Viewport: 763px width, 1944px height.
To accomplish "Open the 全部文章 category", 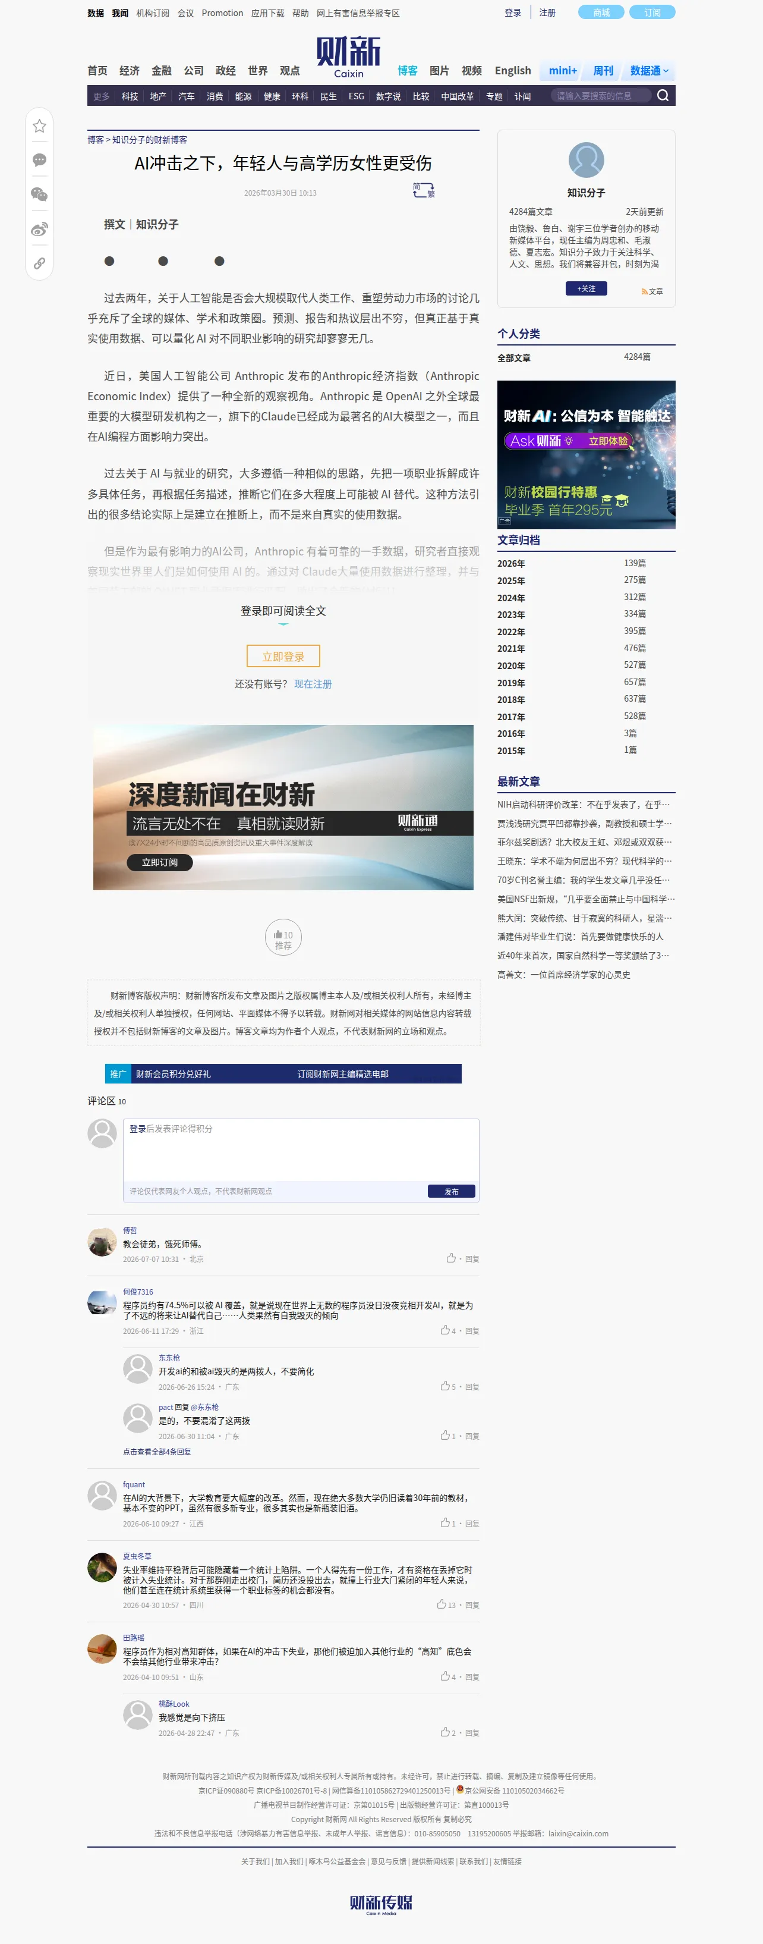I will (513, 358).
